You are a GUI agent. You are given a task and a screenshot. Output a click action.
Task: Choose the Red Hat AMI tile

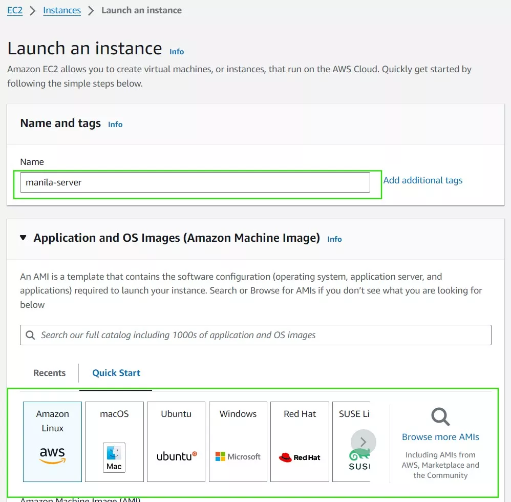300,442
